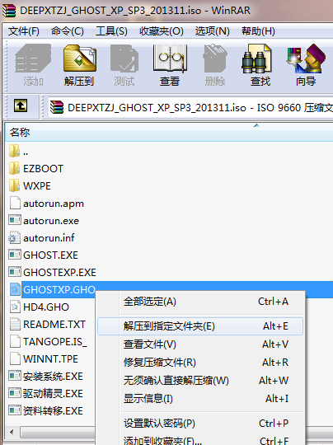The width and height of the screenshot is (333, 445).
Task: Choose 显示信息(I) from context menu
Action: [200, 399]
